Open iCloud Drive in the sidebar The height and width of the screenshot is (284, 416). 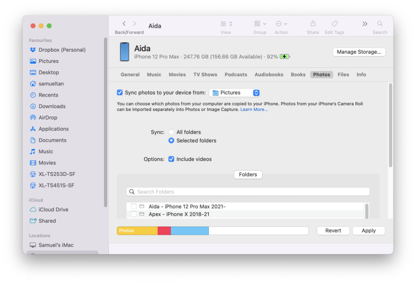click(x=53, y=210)
